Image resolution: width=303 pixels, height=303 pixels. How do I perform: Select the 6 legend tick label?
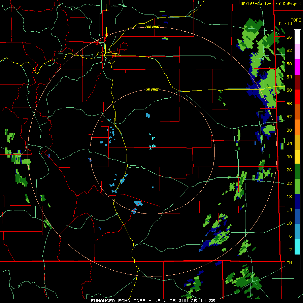click(290, 236)
